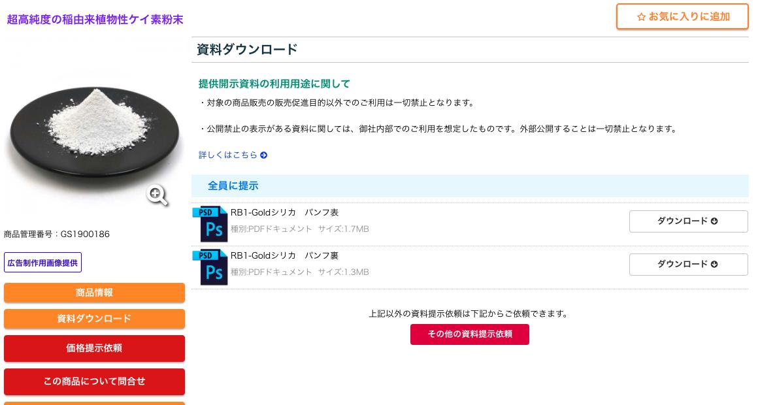The width and height of the screenshot is (758, 405).
Task: Open the purple product title link
Action: (x=95, y=20)
